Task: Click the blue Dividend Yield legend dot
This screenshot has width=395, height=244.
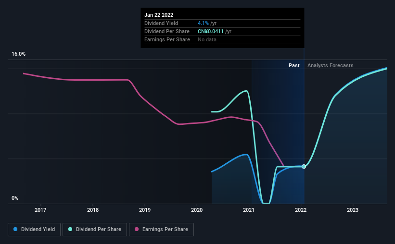Action: [x=15, y=229]
